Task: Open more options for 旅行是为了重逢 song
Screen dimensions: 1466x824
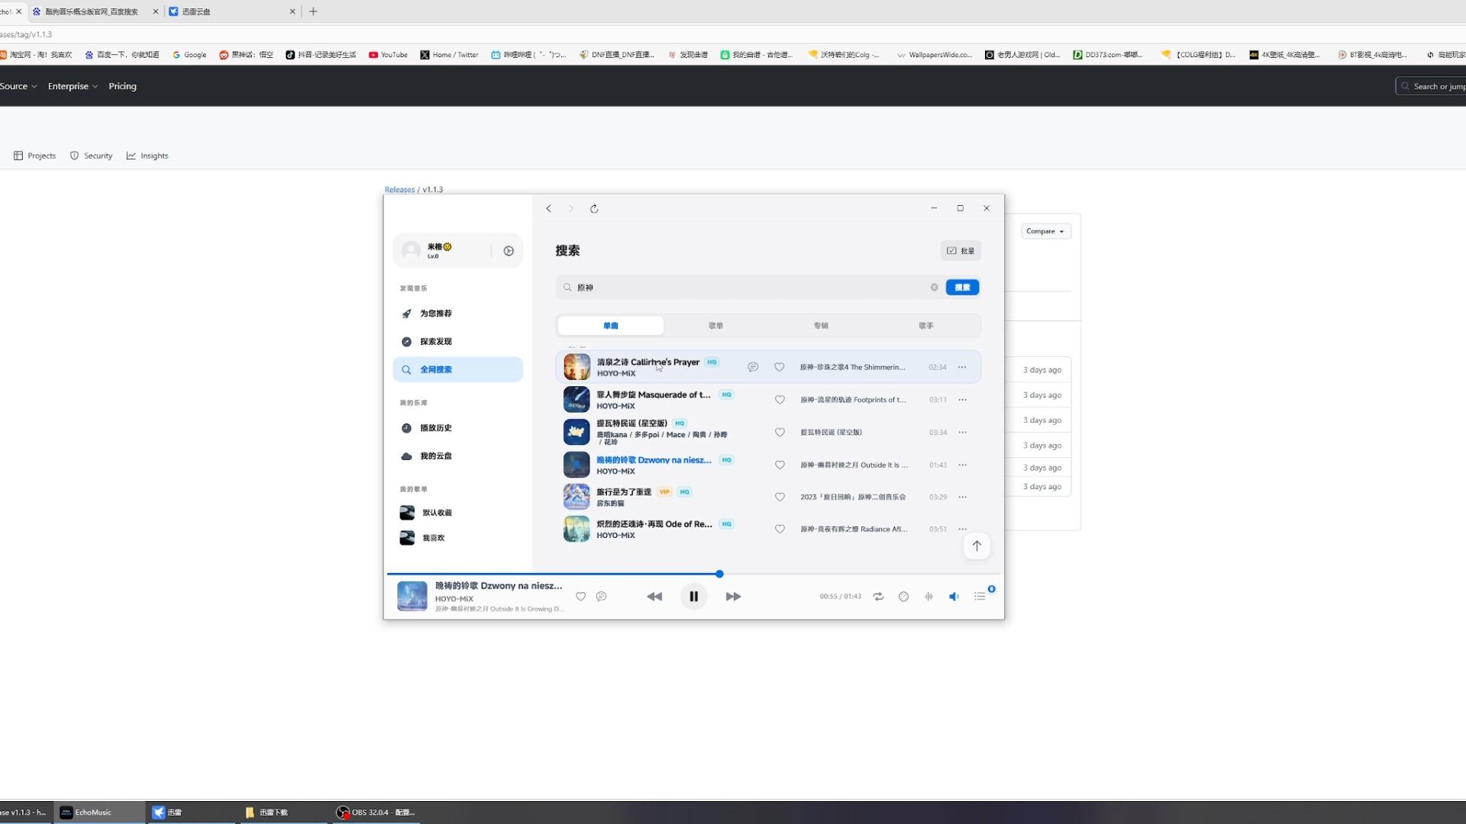Action: point(962,497)
